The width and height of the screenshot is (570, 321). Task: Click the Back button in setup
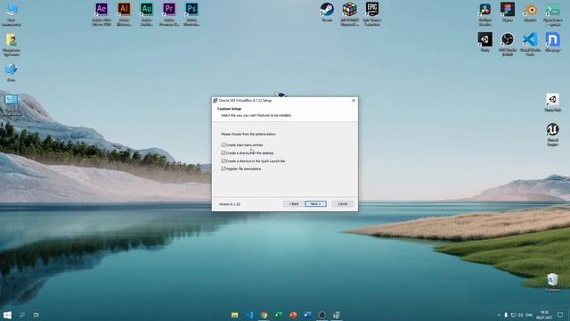click(293, 204)
